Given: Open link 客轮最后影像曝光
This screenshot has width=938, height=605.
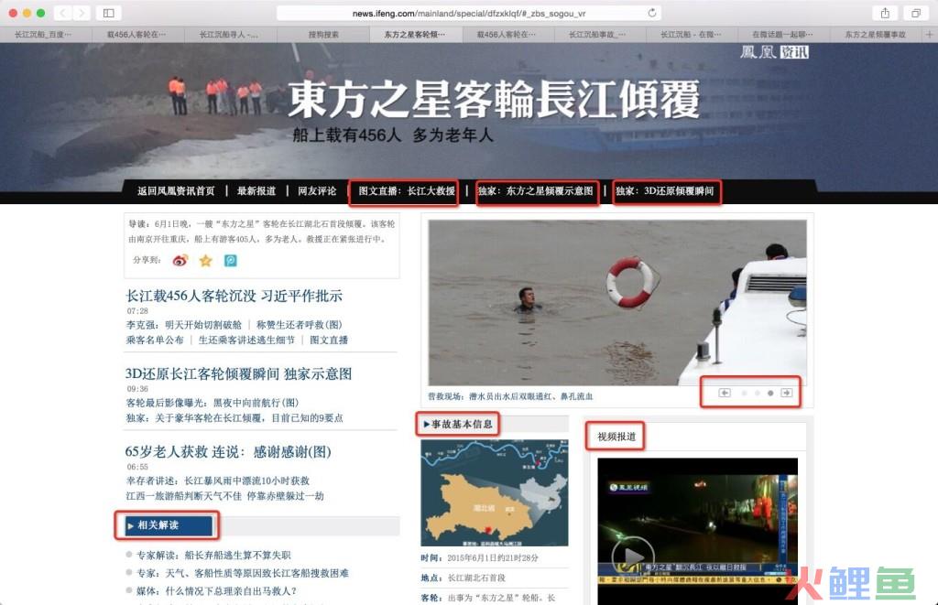Looking at the screenshot, I should (213, 403).
